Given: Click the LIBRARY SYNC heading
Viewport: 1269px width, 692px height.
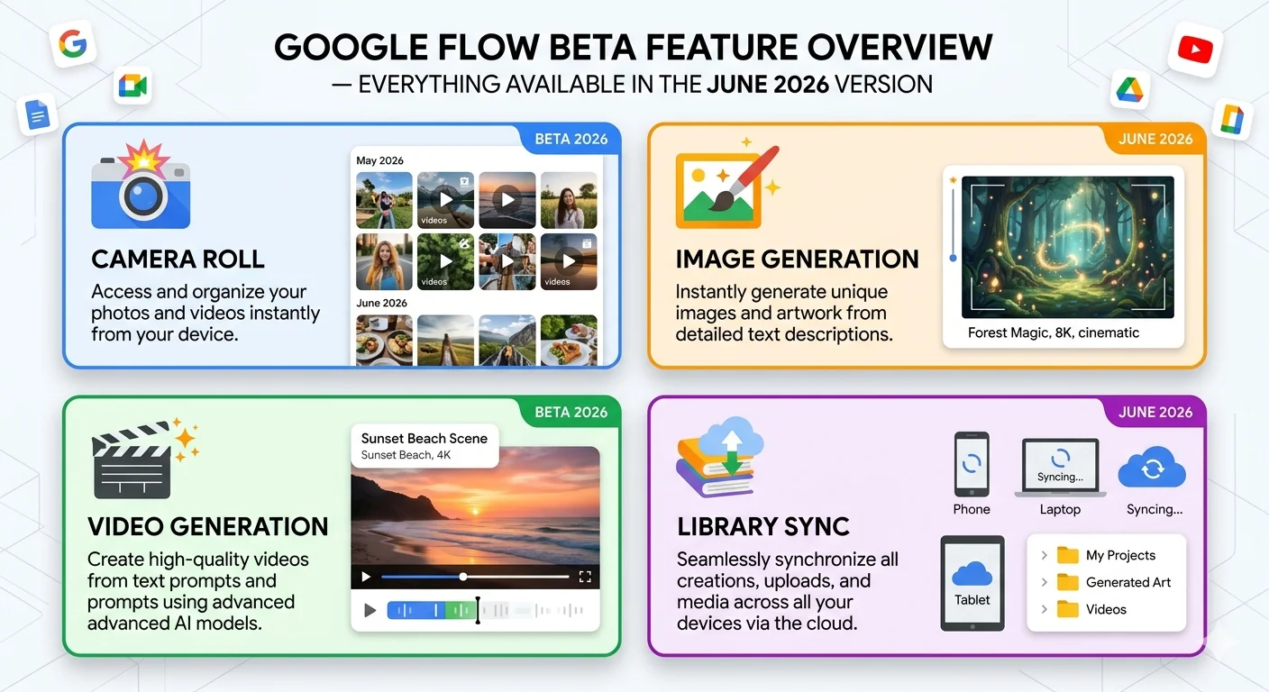Looking at the screenshot, I should (x=764, y=526).
